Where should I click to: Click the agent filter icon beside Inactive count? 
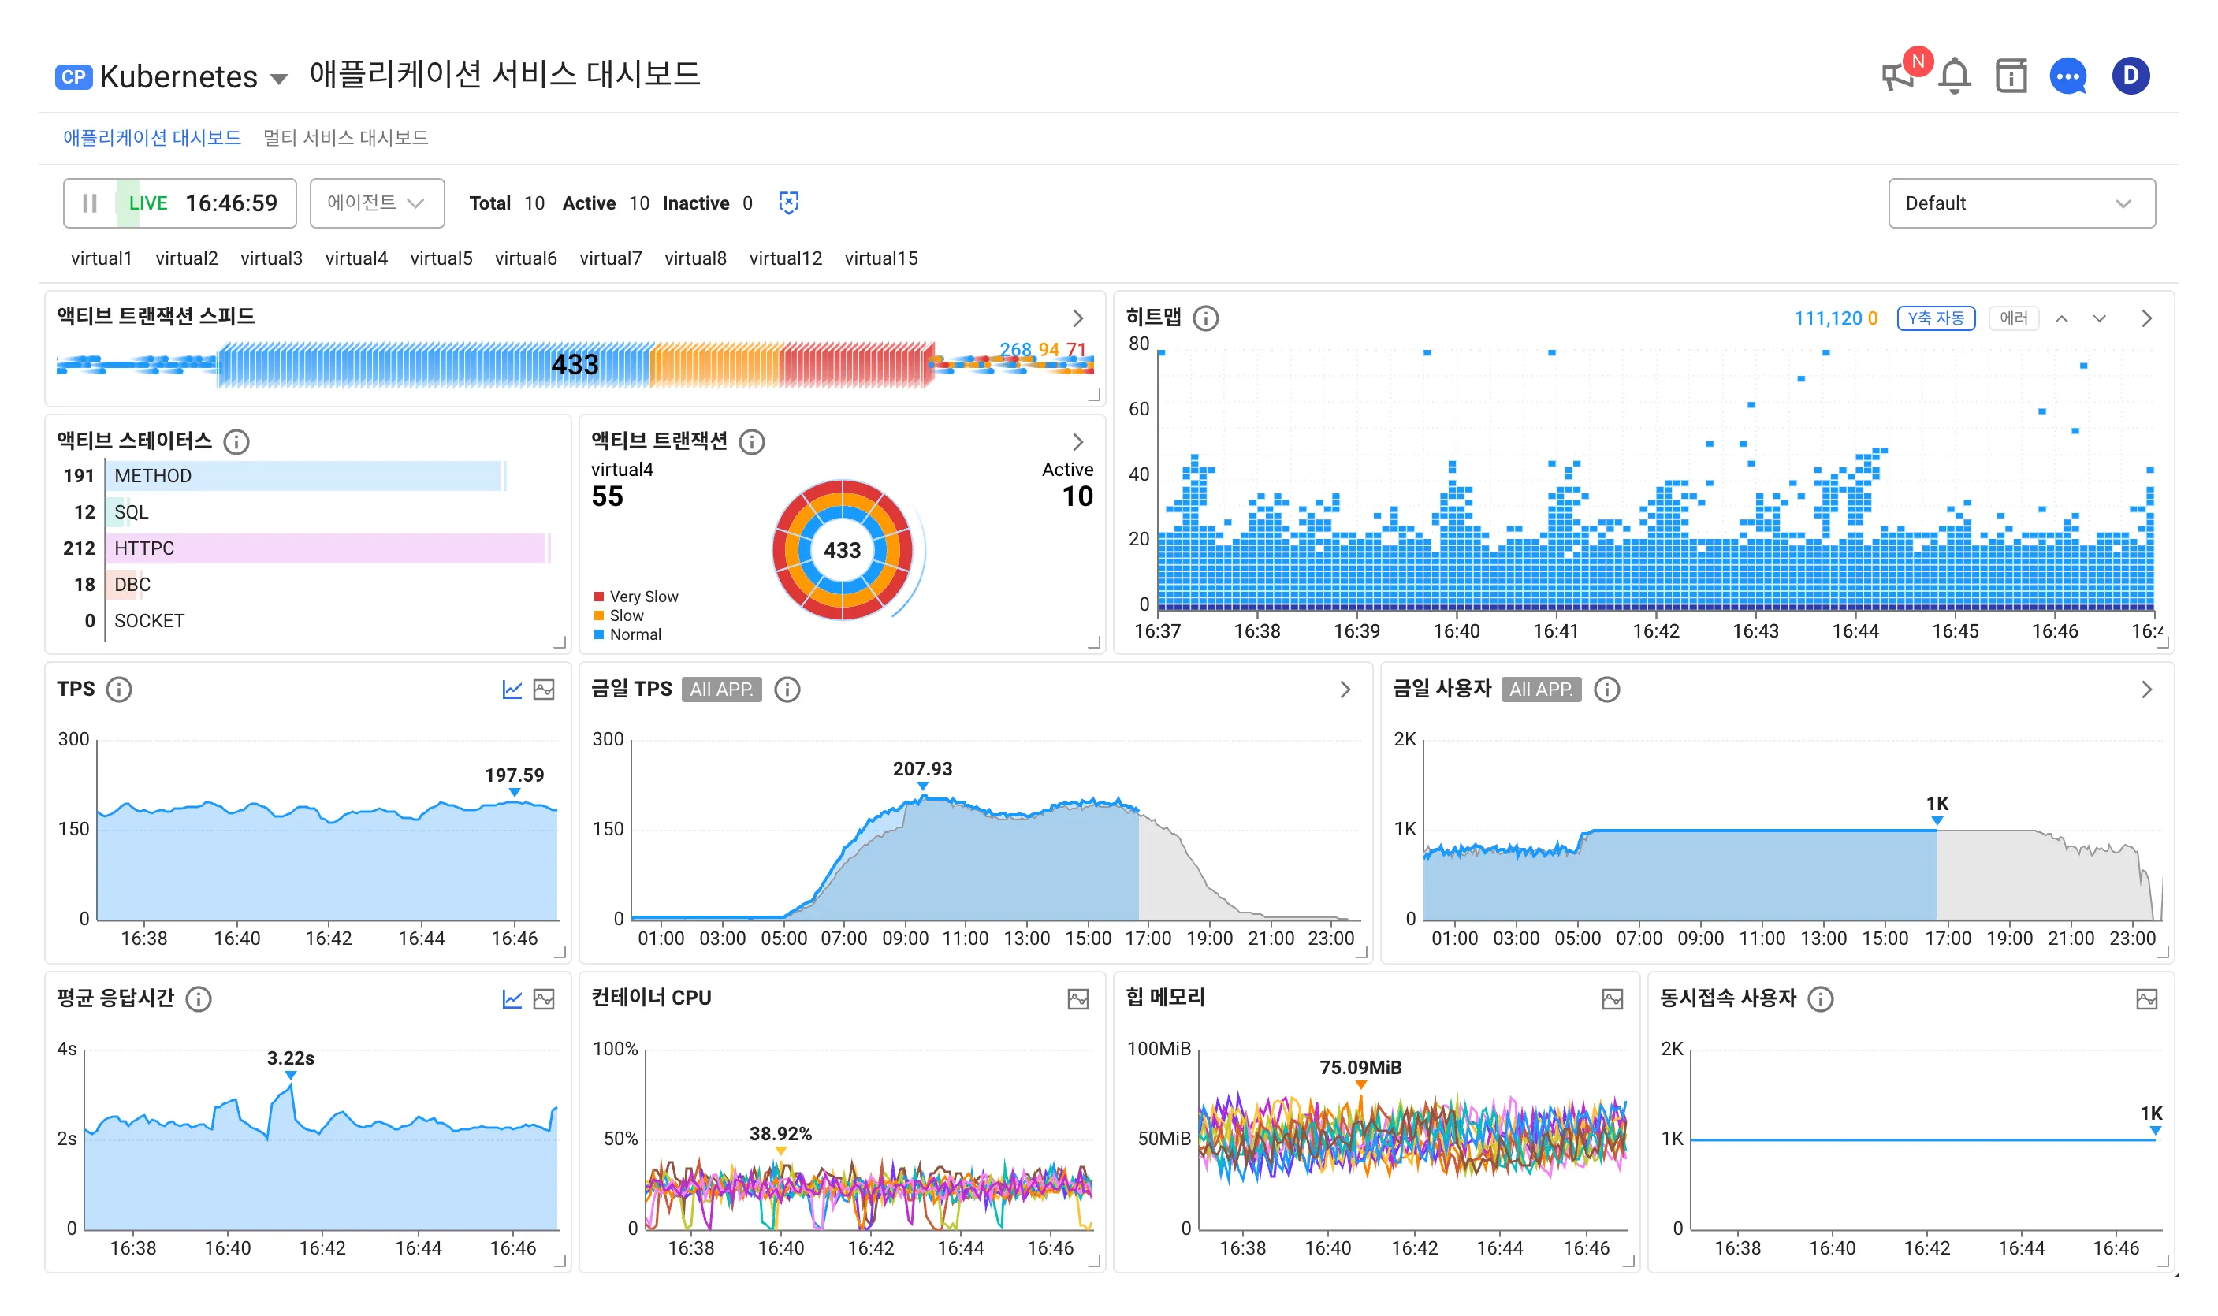[x=788, y=203]
